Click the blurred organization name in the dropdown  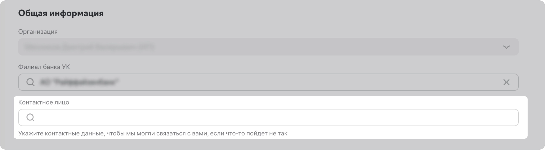pos(89,47)
